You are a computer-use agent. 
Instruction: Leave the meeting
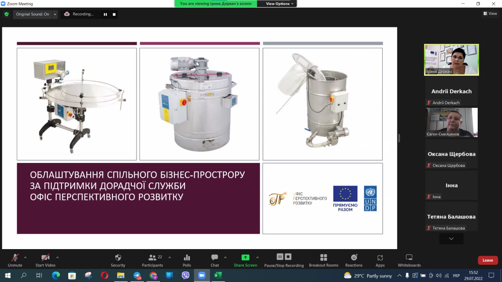point(487,260)
